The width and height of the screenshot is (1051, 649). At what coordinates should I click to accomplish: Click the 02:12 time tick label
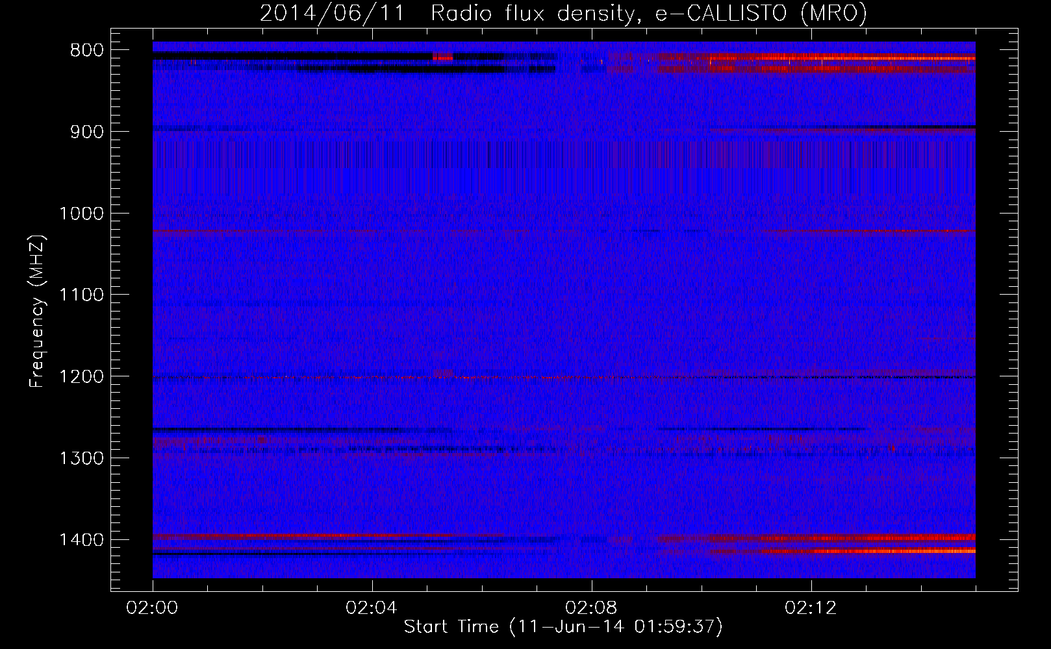click(x=811, y=608)
